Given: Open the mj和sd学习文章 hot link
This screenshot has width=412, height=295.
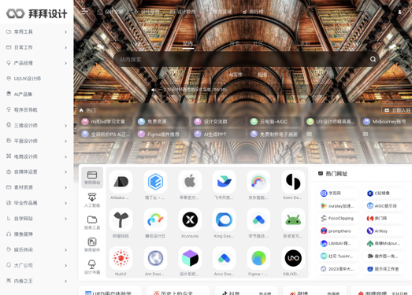Looking at the screenshot, I should [106, 121].
